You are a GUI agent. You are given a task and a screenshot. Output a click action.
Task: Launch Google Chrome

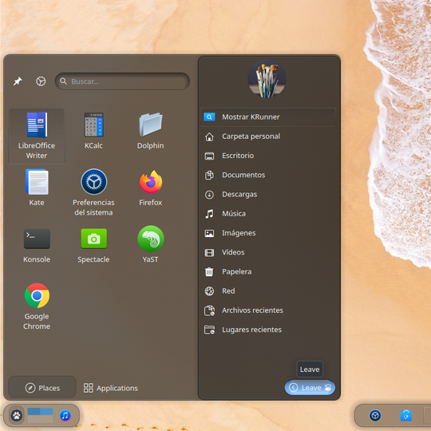(37, 306)
